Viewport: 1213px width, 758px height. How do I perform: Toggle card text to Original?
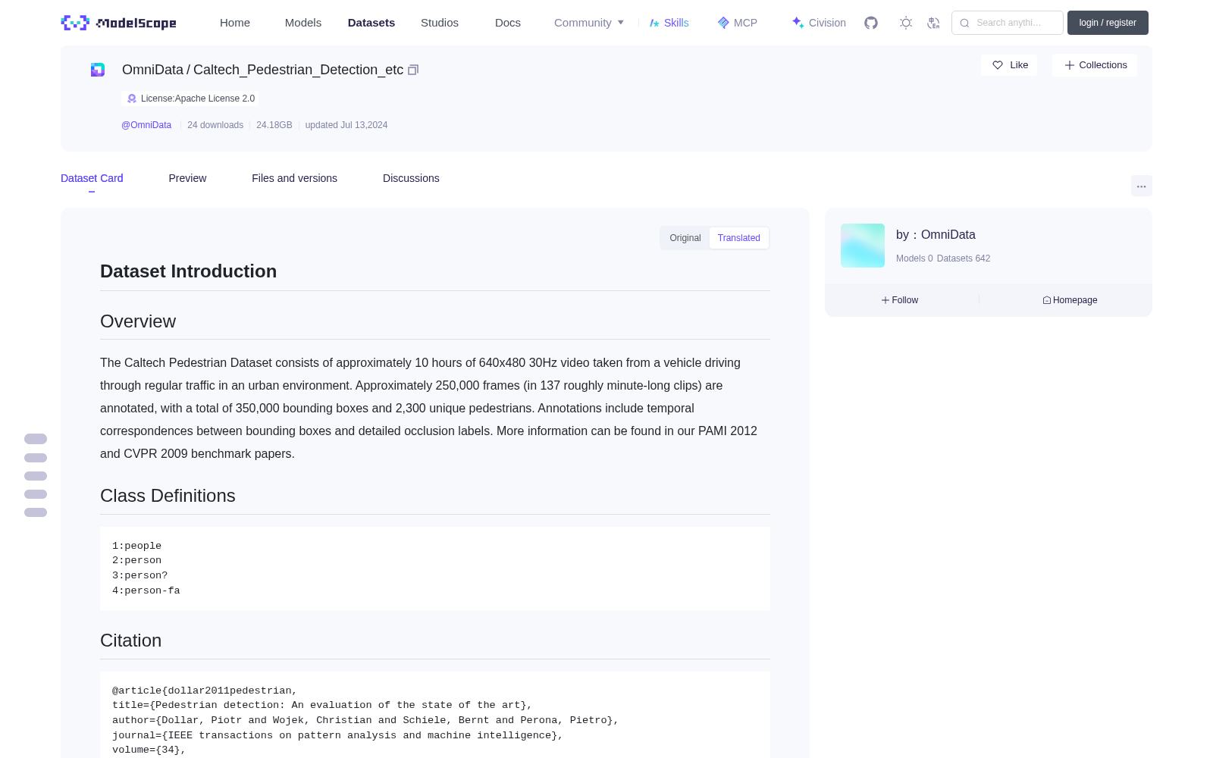pos(685,238)
